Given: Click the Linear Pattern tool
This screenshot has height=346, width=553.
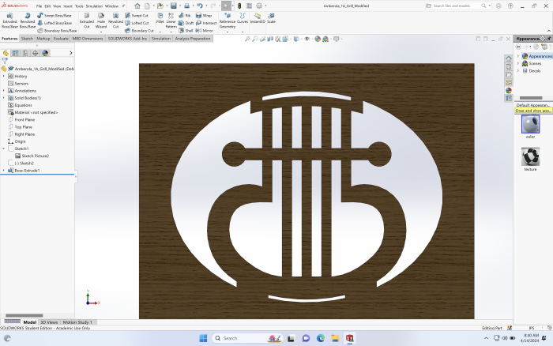Looking at the screenshot, I should click(171, 21).
